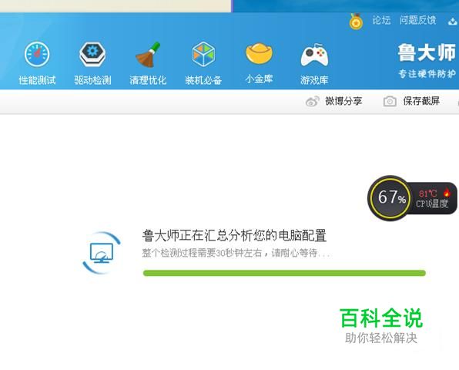Screen dimensions: 459x370
Task: Click 保存截屏 save screenshot
Action: 421,101
